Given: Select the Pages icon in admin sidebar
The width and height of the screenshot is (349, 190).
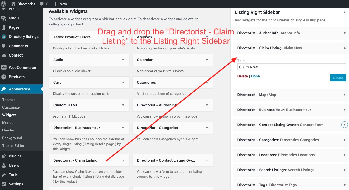Looking at the screenshot, I should point(4,27).
